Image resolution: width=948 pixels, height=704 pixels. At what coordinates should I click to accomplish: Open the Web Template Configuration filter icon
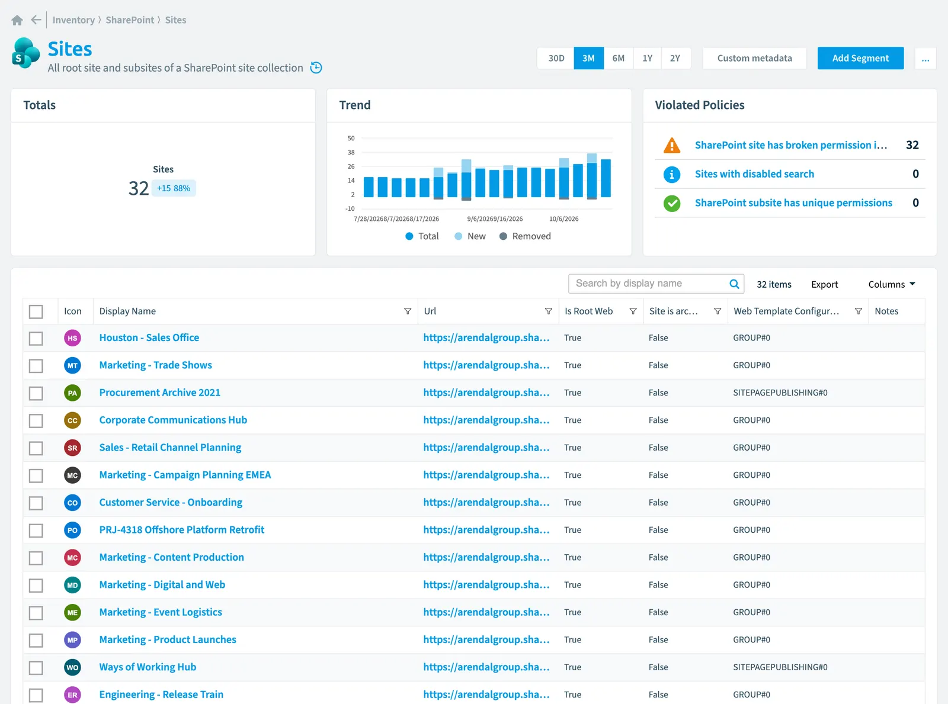point(859,311)
